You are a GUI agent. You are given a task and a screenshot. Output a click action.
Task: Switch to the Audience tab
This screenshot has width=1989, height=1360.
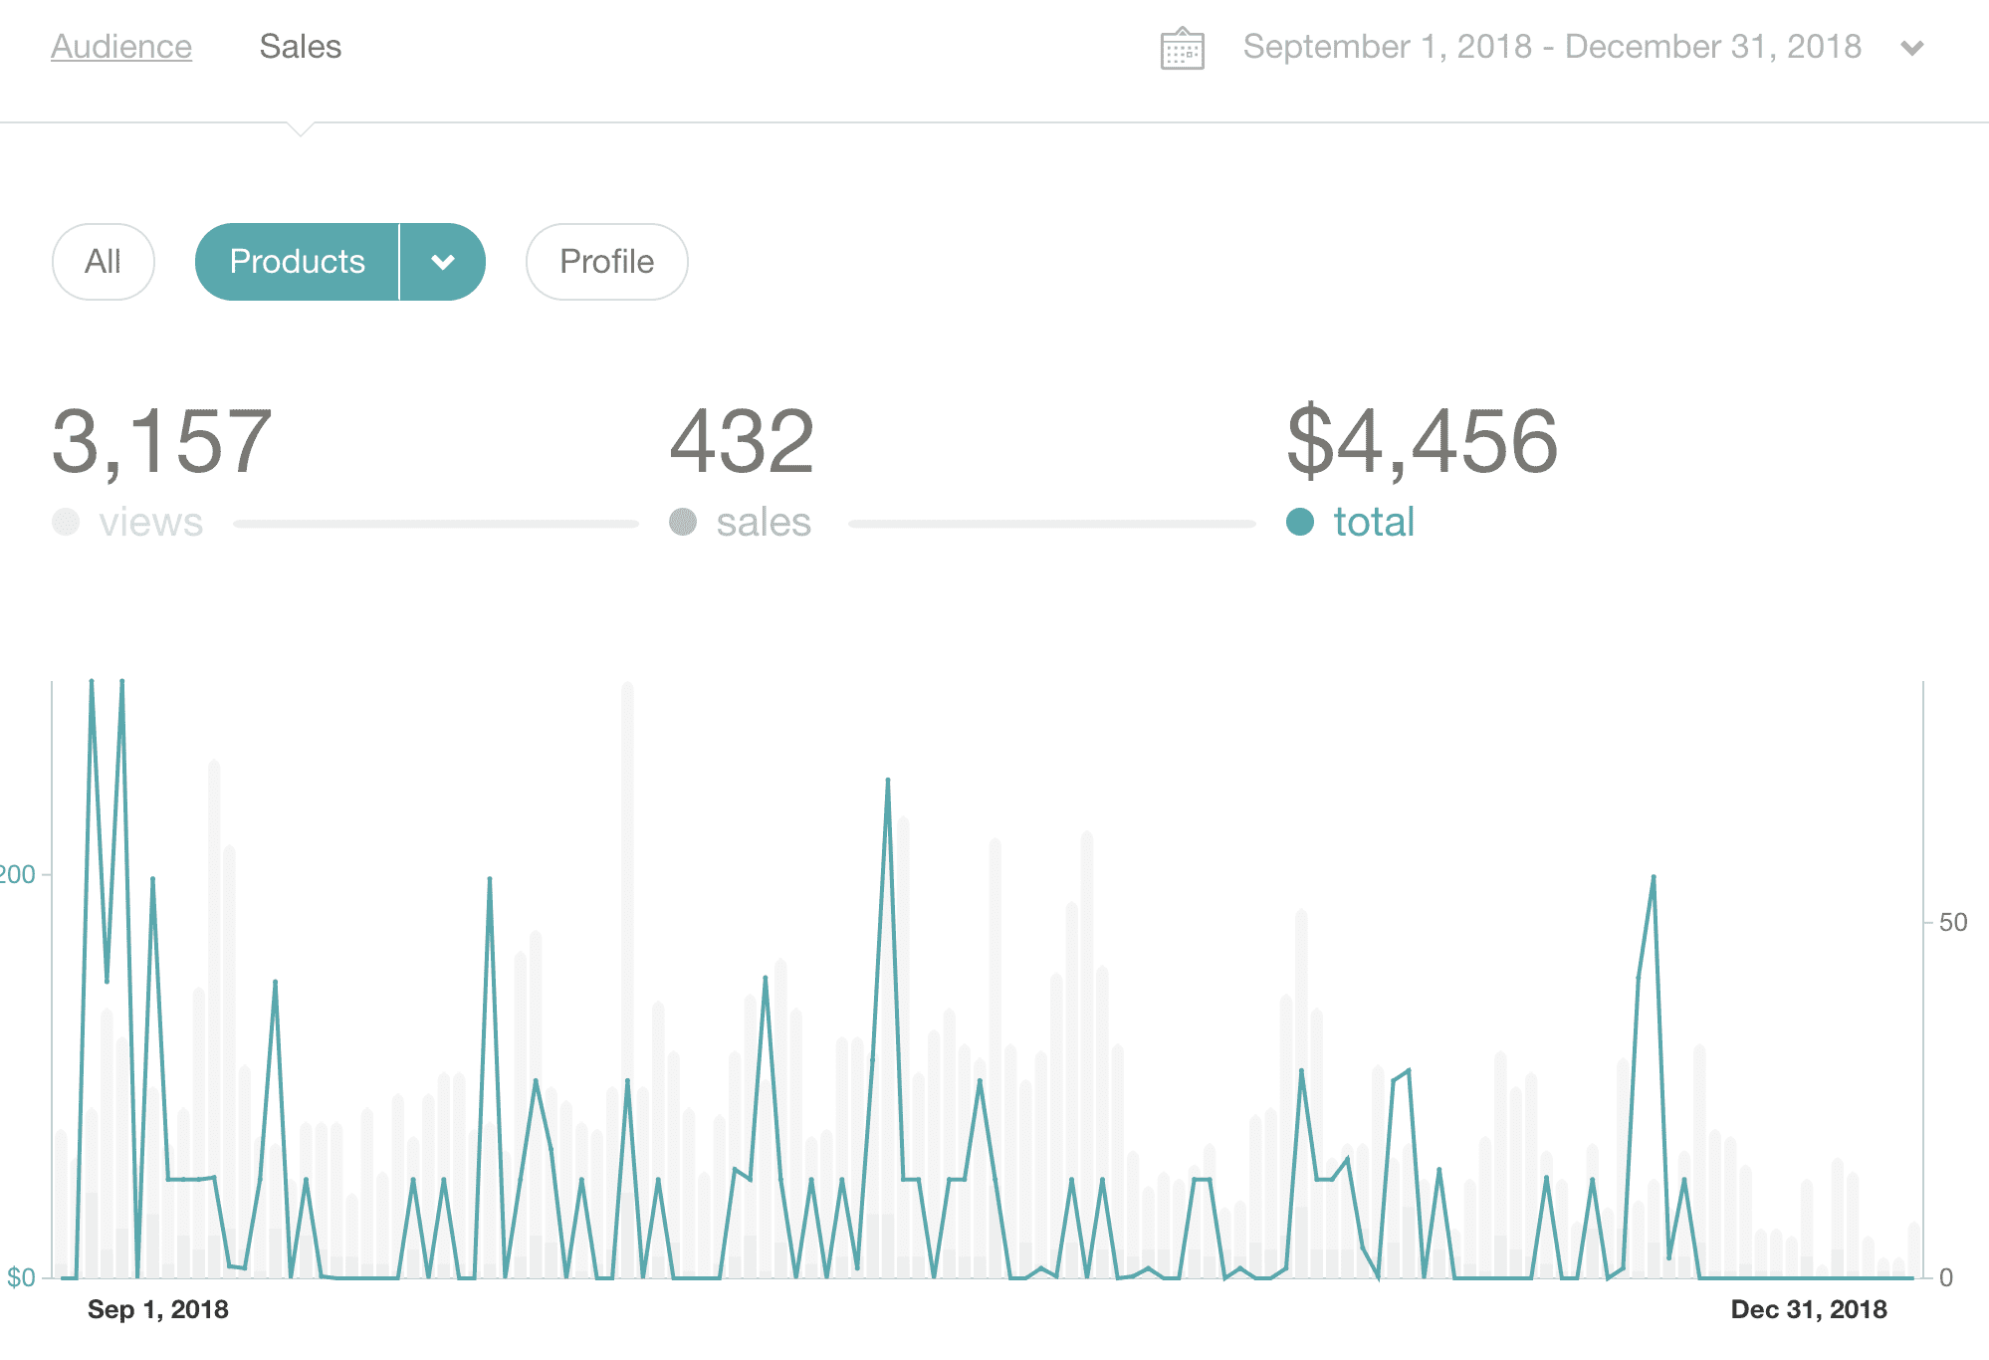121,47
